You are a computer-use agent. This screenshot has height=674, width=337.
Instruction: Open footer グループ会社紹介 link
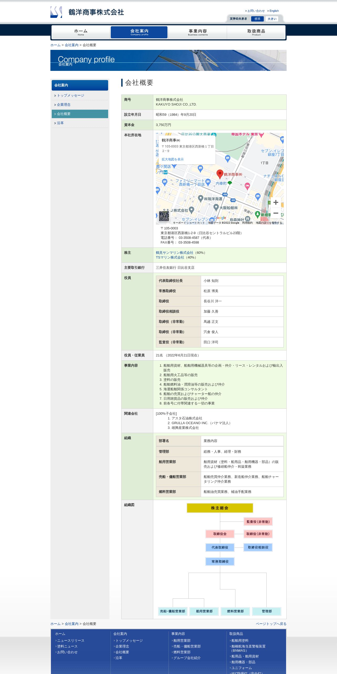(x=187, y=658)
